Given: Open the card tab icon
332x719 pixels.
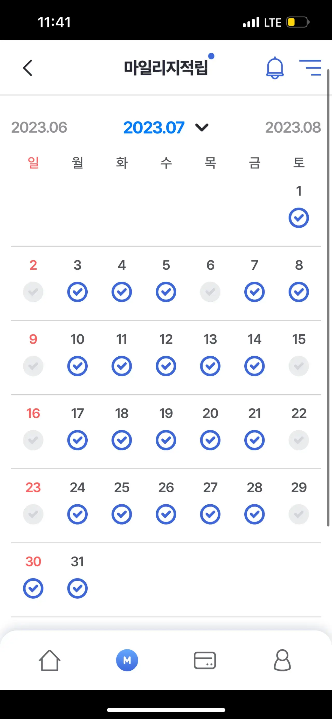Looking at the screenshot, I should pyautogui.click(x=205, y=660).
